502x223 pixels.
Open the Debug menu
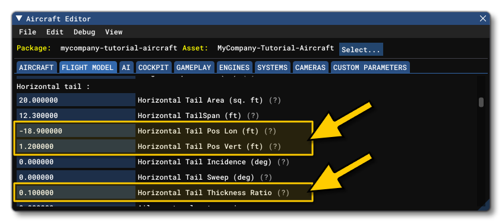84,32
